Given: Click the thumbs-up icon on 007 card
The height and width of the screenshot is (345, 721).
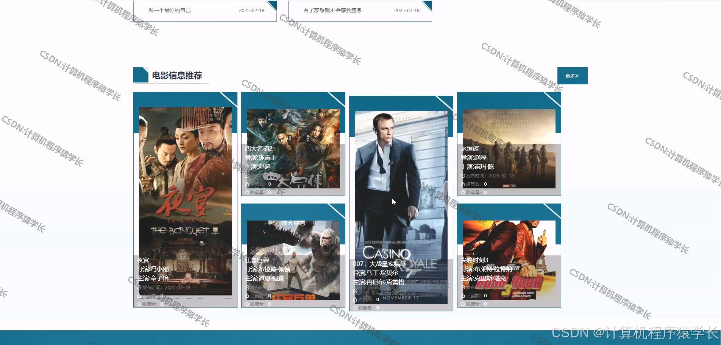Looking at the screenshot, I should 355,300.
